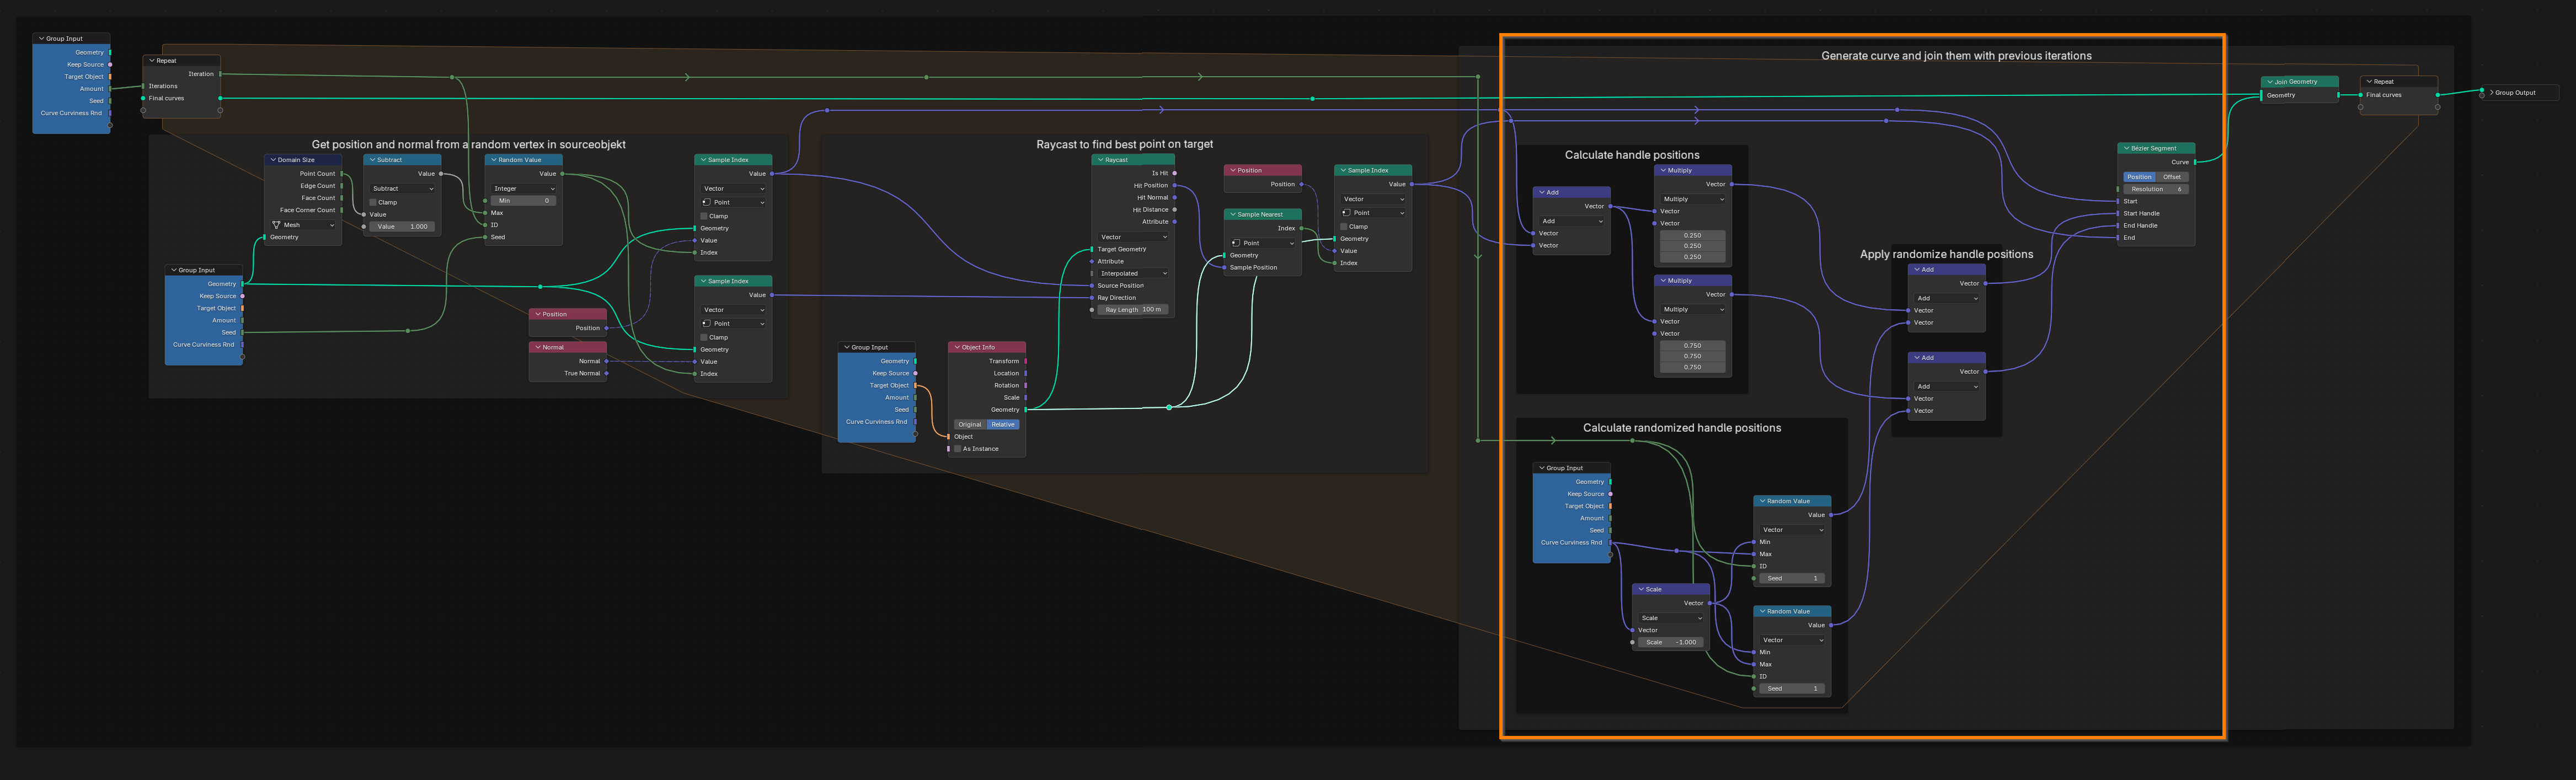Image resolution: width=2576 pixels, height=780 pixels.
Task: Click Repeat node Iterations input socket
Action: click(143, 86)
